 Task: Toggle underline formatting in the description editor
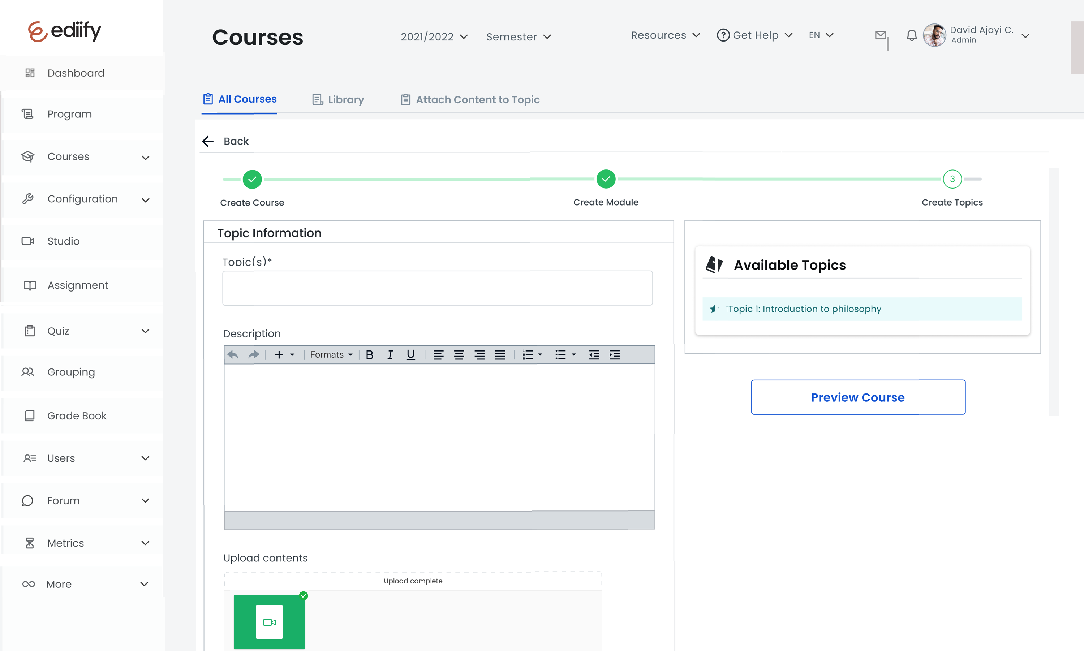410,354
